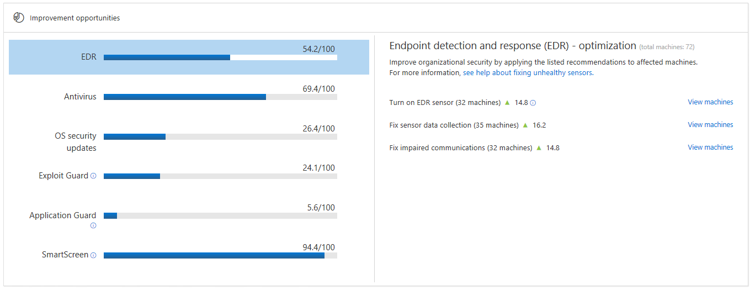Click info icon next to Exploit Guard
Viewport: 750px width, 290px height.
pyautogui.click(x=93, y=176)
